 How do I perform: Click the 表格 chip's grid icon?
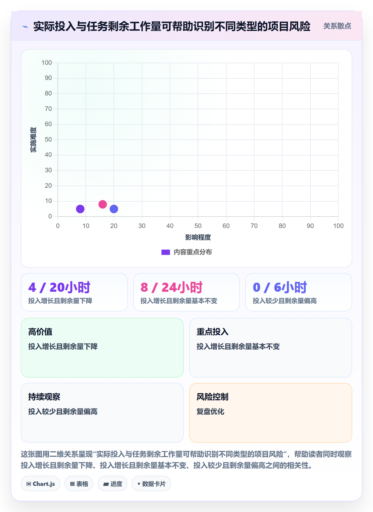72,484
